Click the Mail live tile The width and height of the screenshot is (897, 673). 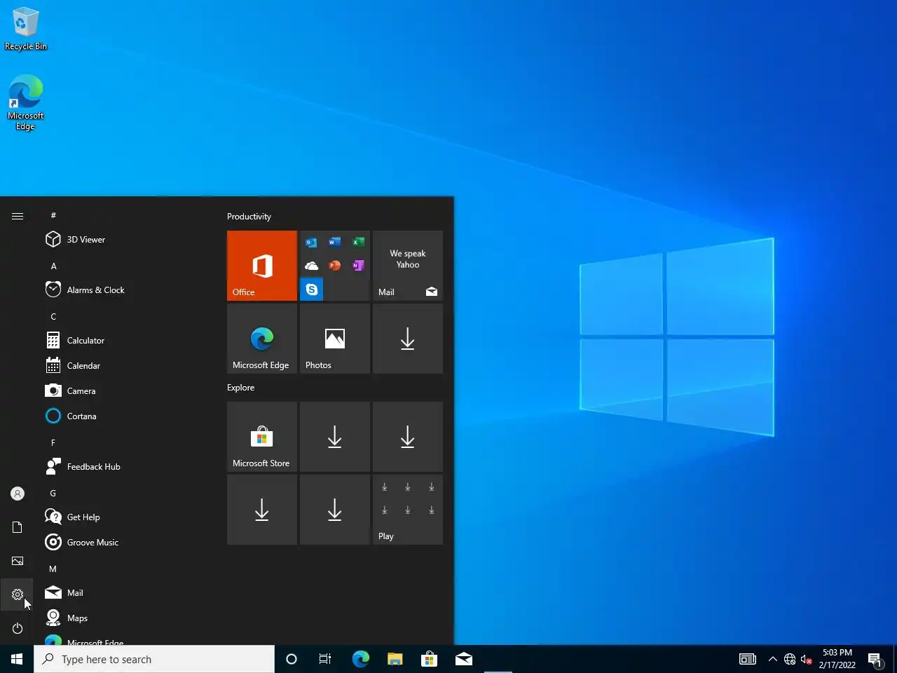point(408,266)
